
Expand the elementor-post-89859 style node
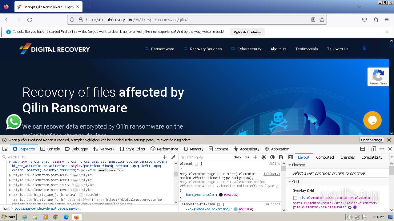(x=10, y=190)
